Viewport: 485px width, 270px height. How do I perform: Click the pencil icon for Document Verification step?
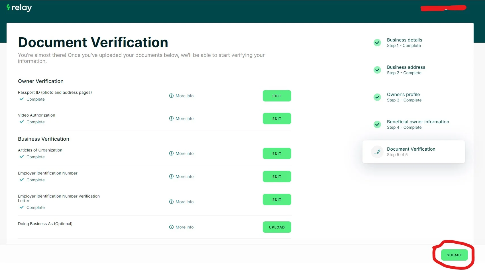[377, 152]
